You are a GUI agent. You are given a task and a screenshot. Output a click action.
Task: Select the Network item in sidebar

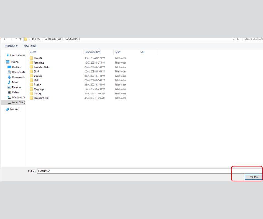(15, 109)
